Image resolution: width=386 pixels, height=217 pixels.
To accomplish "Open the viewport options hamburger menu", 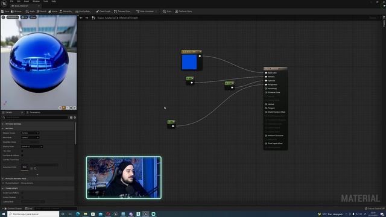I will pyautogui.click(x=3, y=17).
